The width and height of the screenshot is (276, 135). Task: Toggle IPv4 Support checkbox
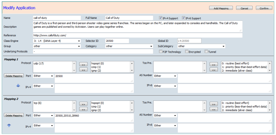160,18
